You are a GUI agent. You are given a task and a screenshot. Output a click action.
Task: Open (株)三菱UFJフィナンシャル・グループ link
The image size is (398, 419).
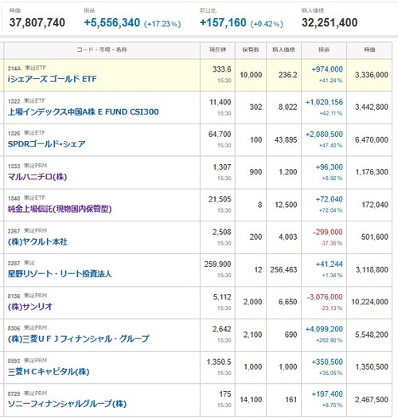pyautogui.click(x=78, y=339)
